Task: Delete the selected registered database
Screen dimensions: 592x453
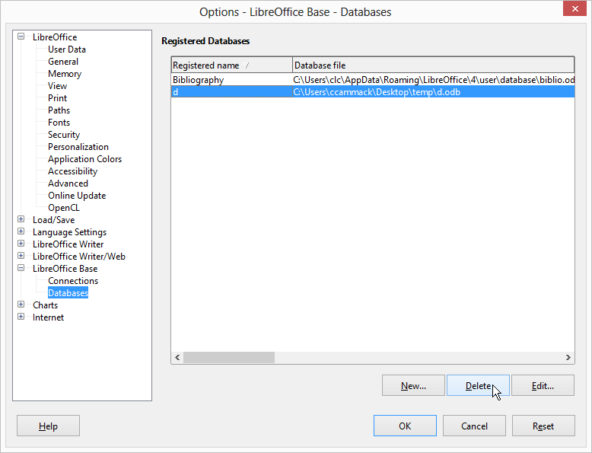Action: coord(478,385)
